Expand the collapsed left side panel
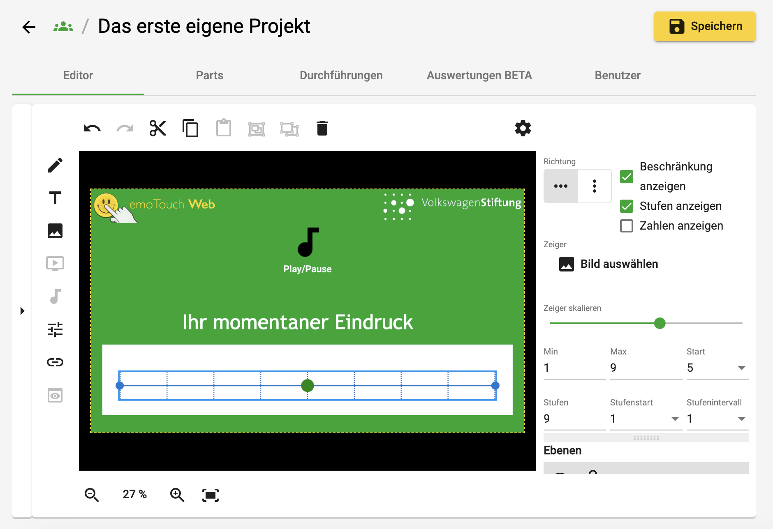The image size is (773, 529). tap(23, 311)
